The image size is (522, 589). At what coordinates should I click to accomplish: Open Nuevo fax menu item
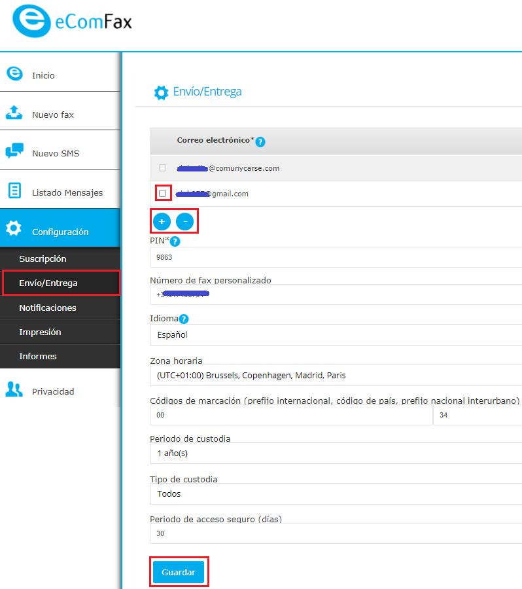[60, 111]
